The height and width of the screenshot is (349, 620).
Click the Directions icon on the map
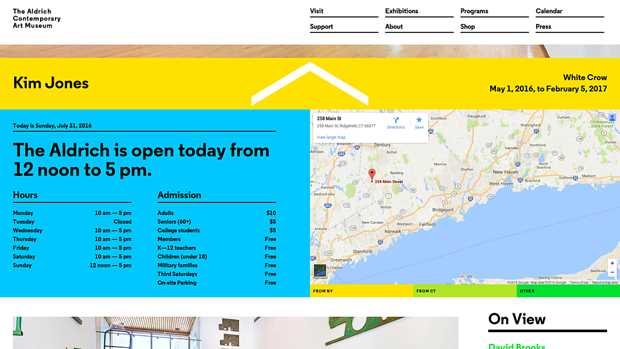tap(396, 121)
